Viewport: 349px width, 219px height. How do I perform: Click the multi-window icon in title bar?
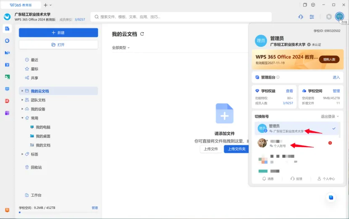(305, 5)
